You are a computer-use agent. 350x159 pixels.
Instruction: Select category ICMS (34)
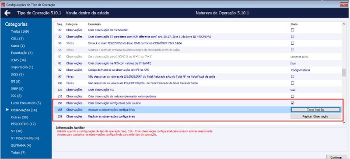click(x=18, y=60)
